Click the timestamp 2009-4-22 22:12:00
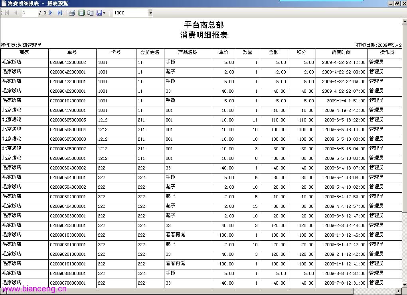Image resolution: width=407 pixels, height=295 pixels. [x=344, y=62]
